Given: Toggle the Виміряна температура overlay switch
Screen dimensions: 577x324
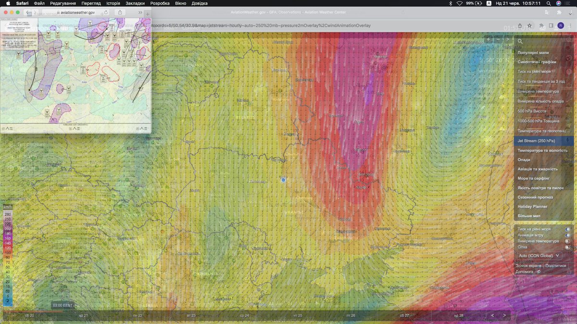Looking at the screenshot, I should [x=567, y=241].
